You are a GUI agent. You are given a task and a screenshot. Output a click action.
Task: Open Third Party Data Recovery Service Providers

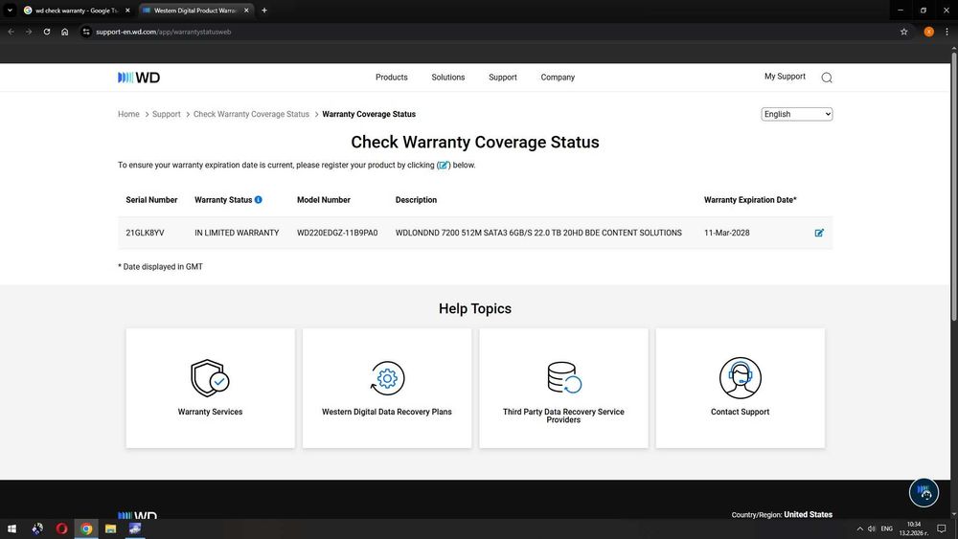point(563,389)
